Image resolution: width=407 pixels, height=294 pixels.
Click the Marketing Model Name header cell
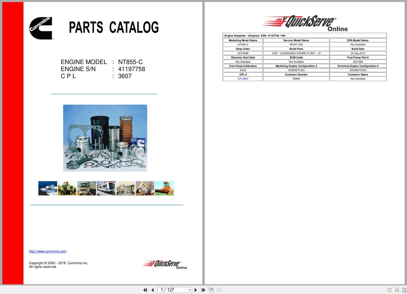pos(243,40)
